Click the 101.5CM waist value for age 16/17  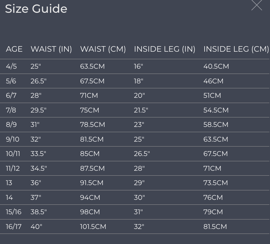(x=93, y=227)
